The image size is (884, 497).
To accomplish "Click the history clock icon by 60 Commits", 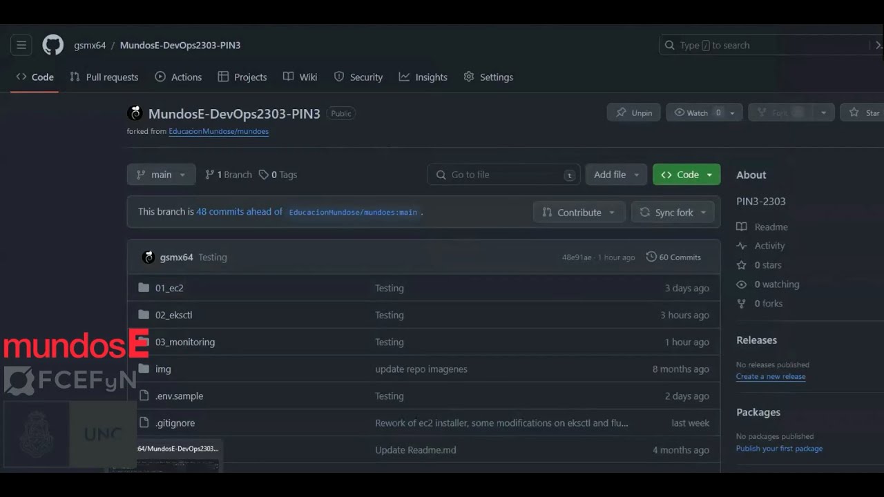I will [x=651, y=257].
